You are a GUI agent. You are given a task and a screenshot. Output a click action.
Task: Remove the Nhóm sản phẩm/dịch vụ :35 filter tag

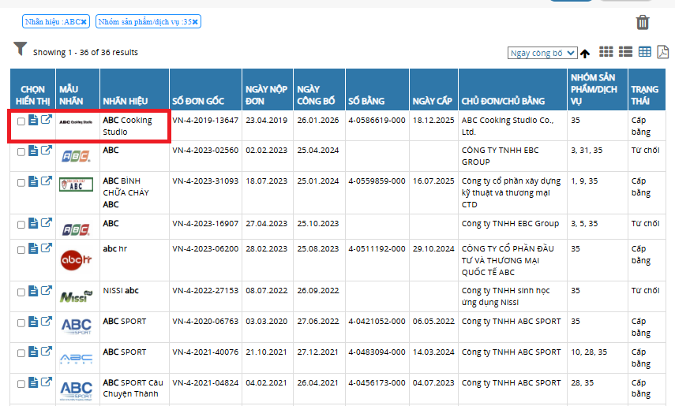click(x=195, y=22)
